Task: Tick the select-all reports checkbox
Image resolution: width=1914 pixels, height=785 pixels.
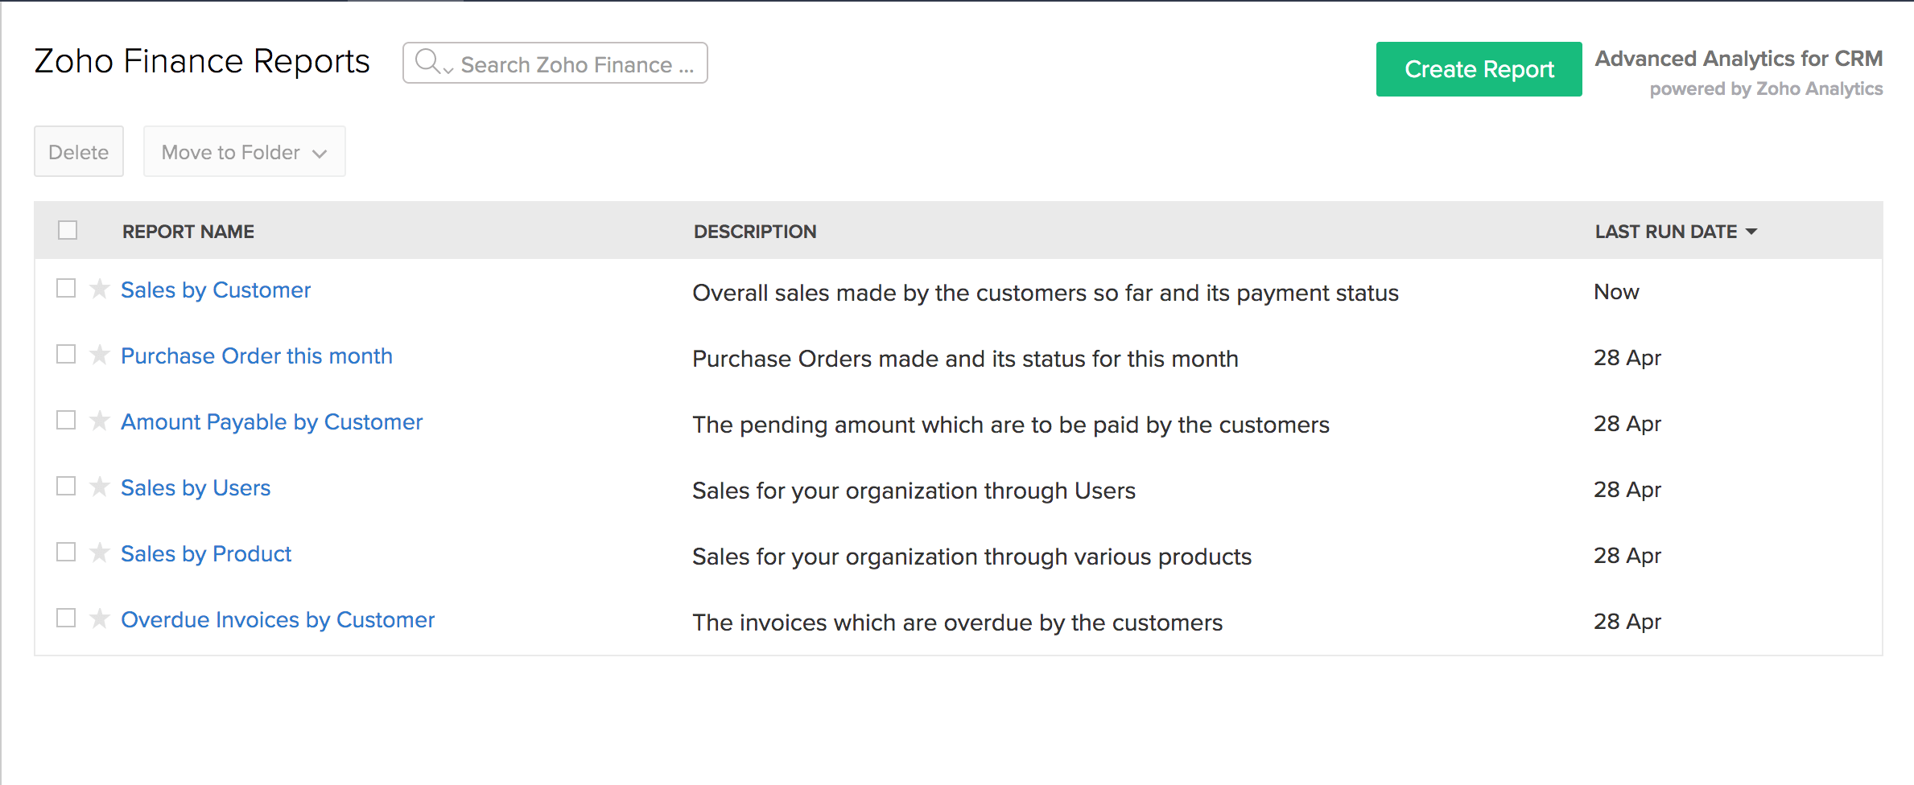Action: tap(68, 231)
